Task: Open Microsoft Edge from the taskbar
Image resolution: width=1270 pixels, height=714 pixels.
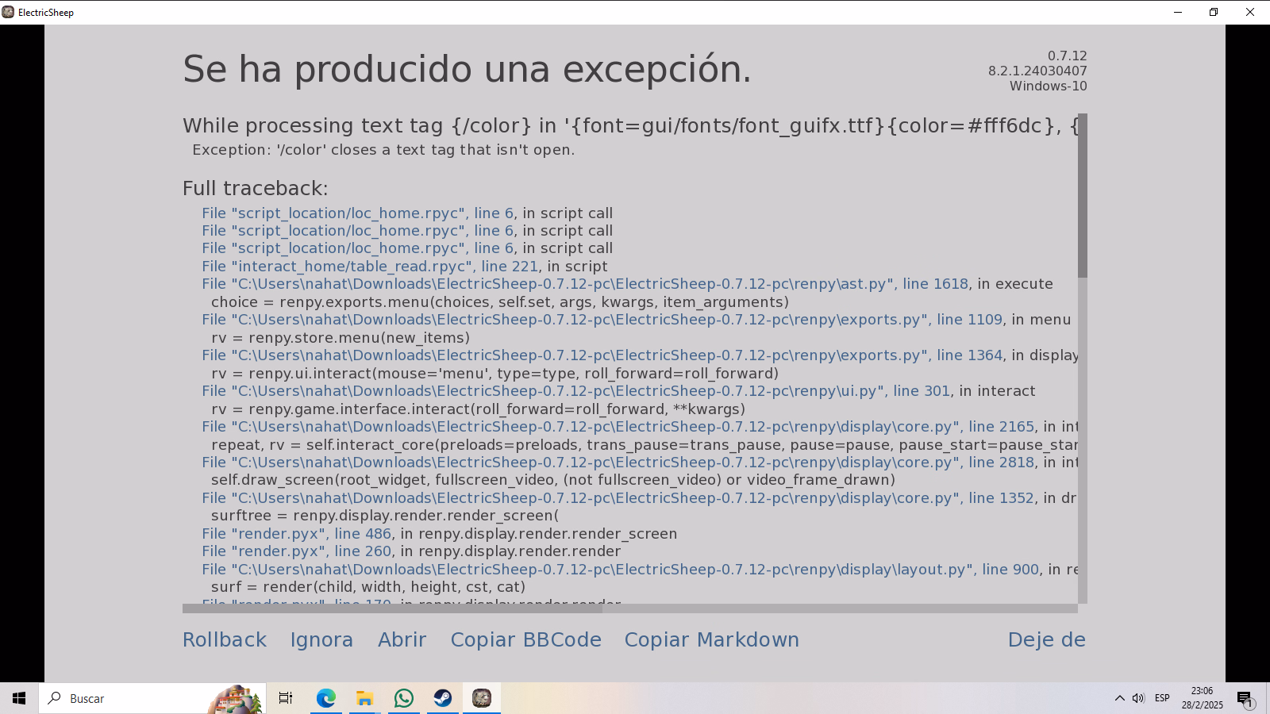Action: click(x=325, y=698)
